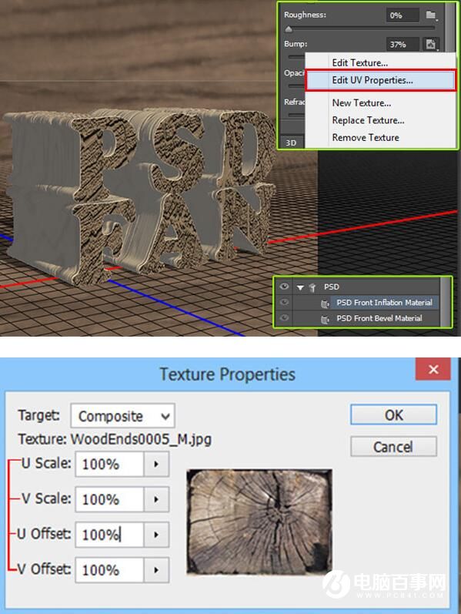Hide the PSD Front Bevel Material
Screen dimensions: 461x614
coord(284,317)
